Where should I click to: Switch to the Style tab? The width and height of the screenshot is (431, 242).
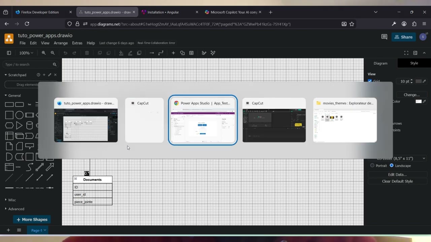414,63
